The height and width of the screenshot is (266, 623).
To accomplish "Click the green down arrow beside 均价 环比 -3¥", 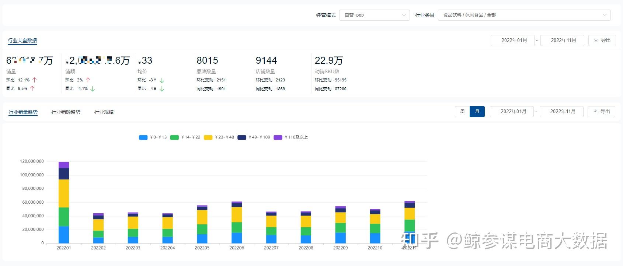I will pos(162,80).
